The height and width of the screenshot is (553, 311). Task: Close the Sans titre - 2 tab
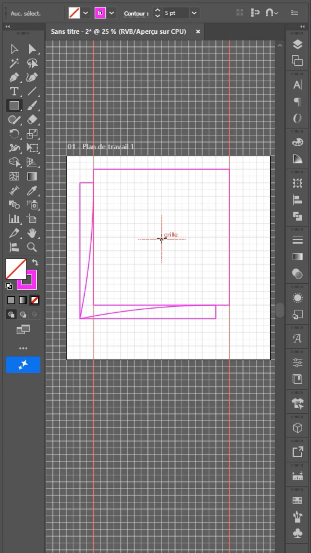pos(198,32)
